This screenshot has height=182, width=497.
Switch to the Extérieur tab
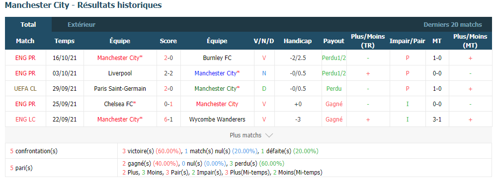click(82, 25)
